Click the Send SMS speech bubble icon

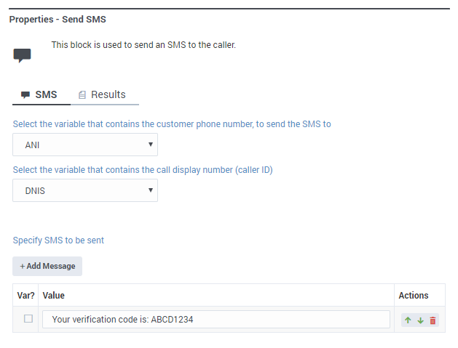point(23,55)
